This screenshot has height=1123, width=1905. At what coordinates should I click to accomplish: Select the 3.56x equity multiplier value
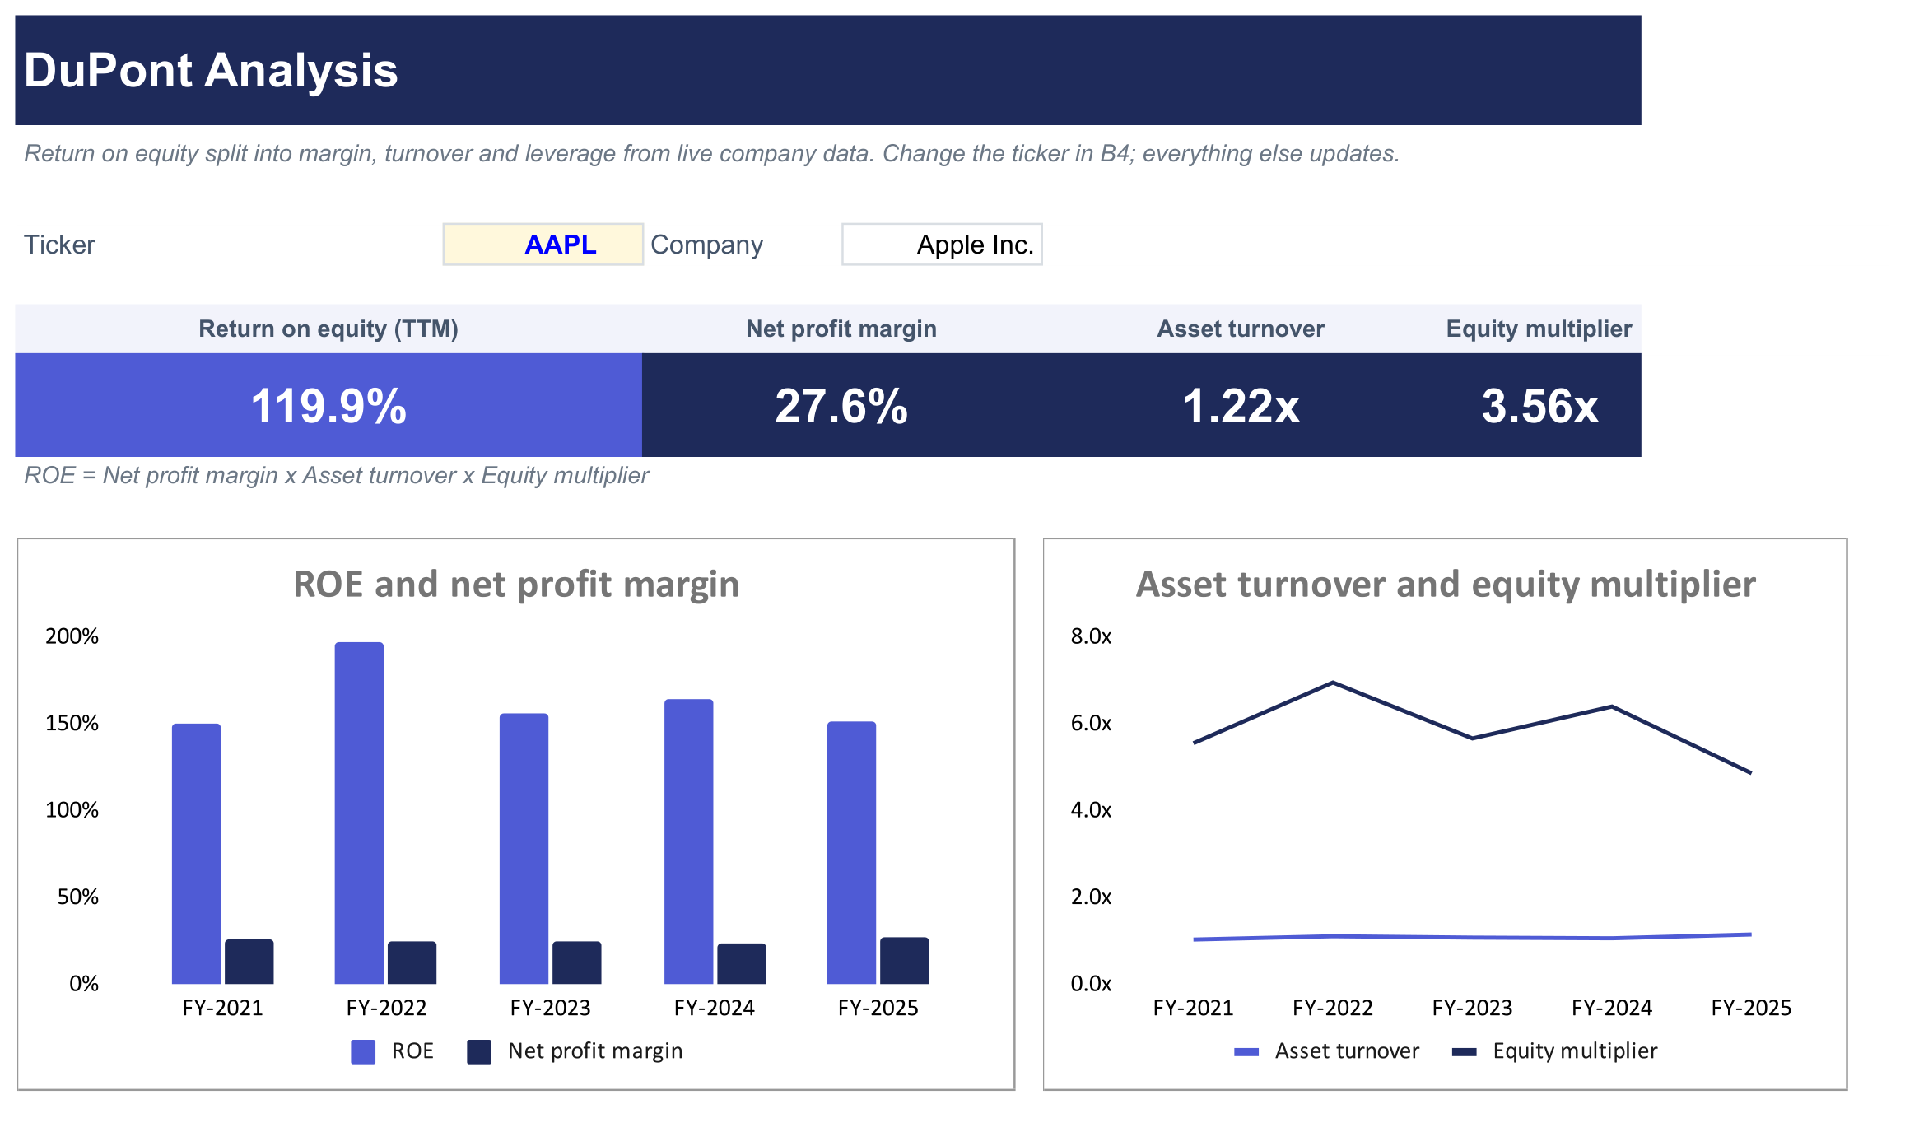1539,406
